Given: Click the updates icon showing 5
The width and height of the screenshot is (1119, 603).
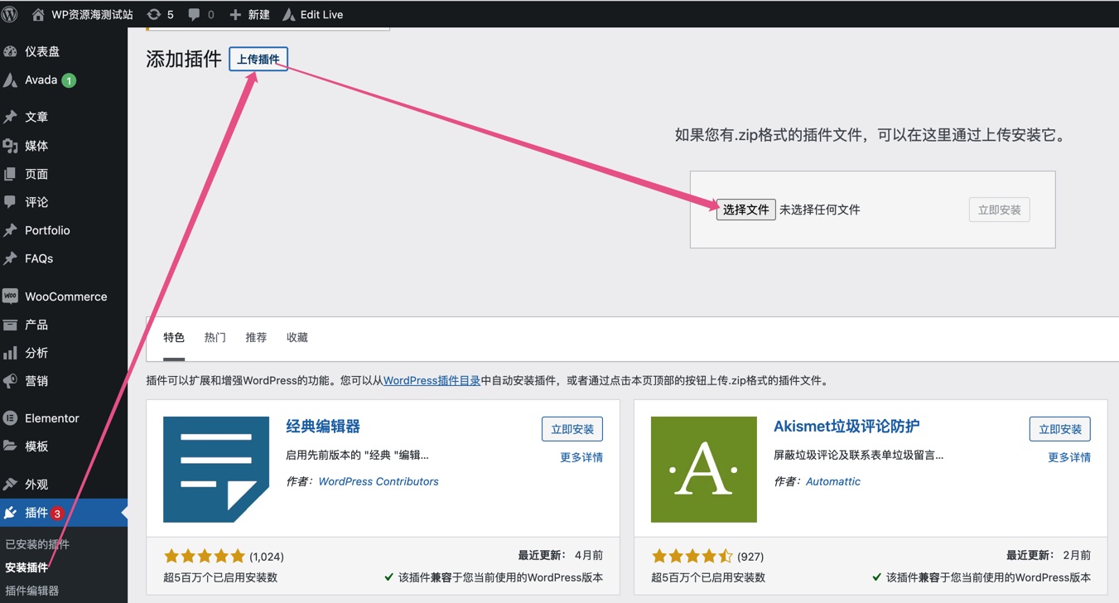Looking at the screenshot, I should pyautogui.click(x=154, y=14).
